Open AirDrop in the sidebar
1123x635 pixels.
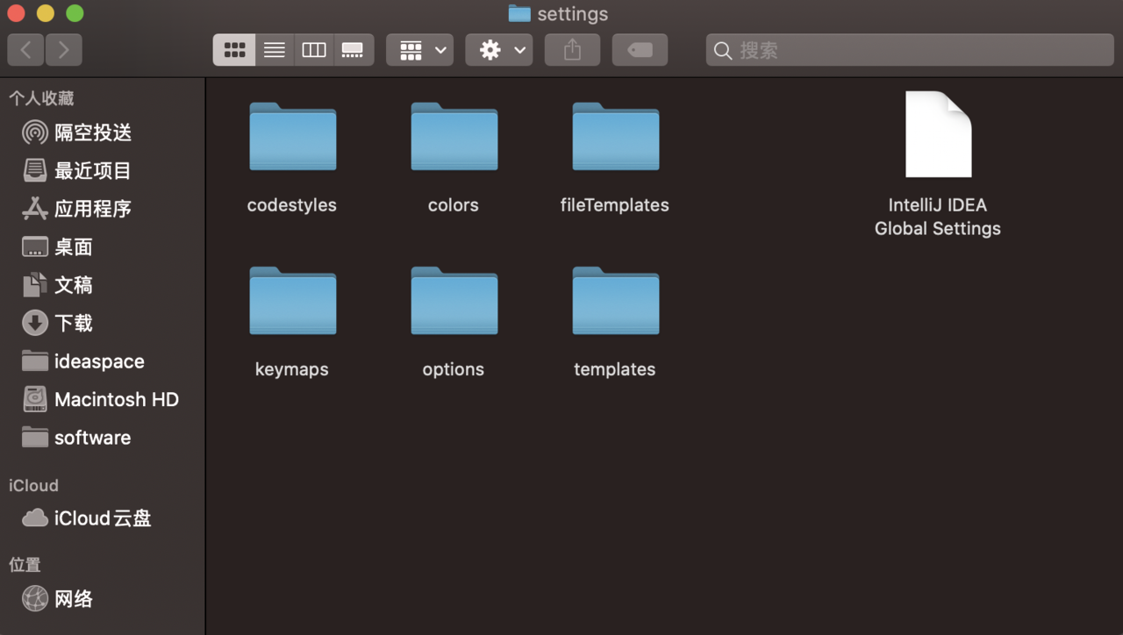click(92, 132)
